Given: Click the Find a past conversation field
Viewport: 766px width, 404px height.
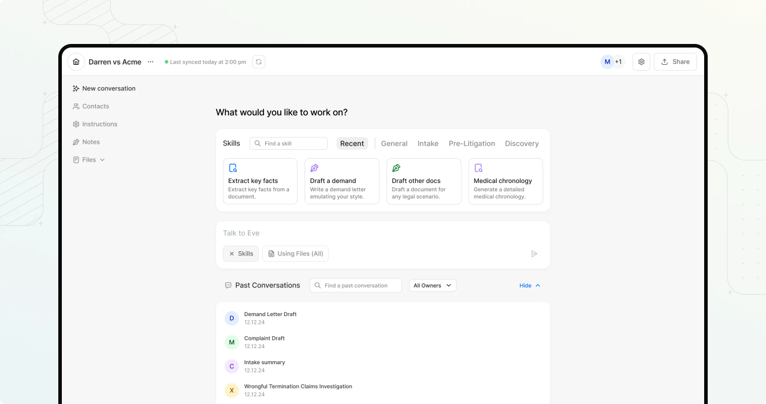Looking at the screenshot, I should (x=356, y=285).
